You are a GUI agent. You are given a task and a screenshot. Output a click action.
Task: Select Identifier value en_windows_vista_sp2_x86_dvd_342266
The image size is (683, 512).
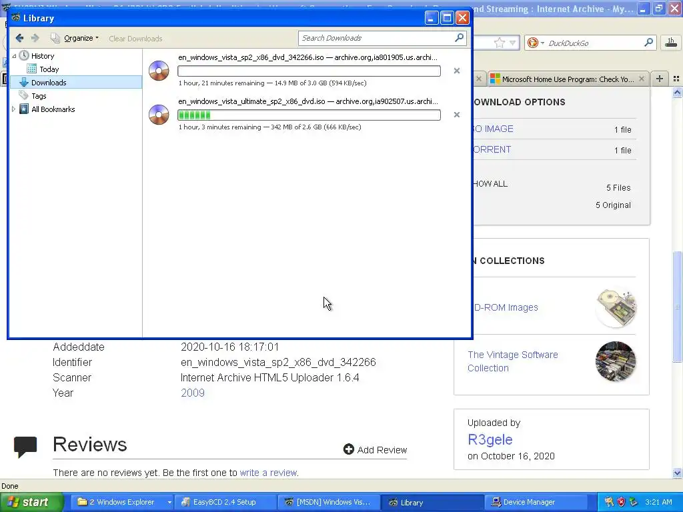point(278,362)
